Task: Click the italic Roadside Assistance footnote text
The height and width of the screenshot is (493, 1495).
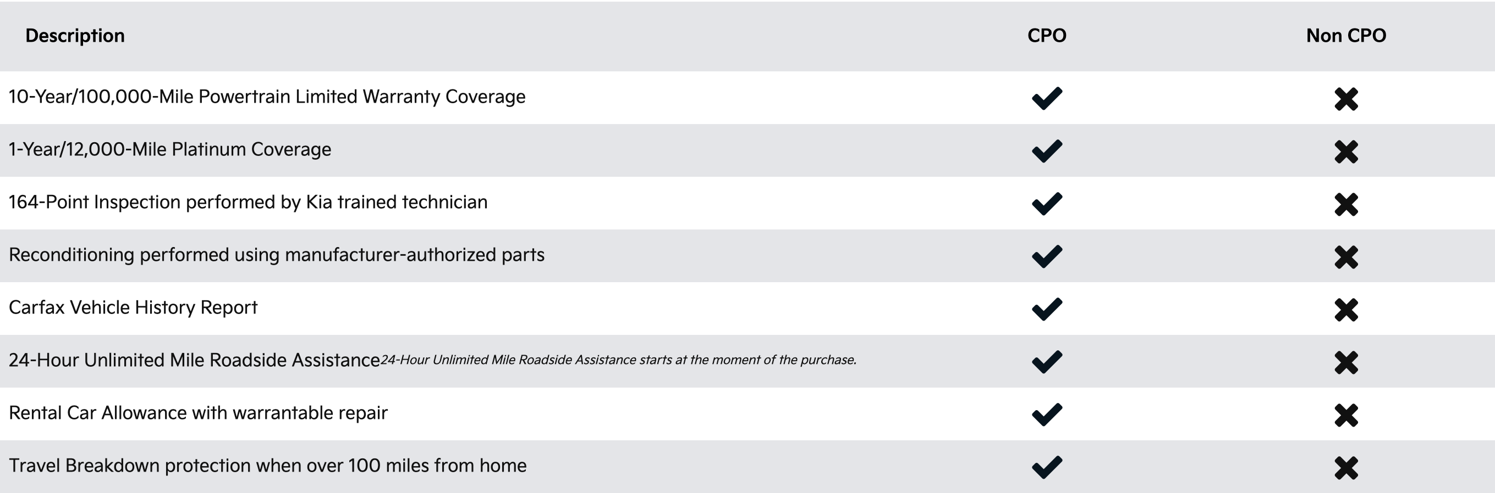Action: click(x=618, y=360)
